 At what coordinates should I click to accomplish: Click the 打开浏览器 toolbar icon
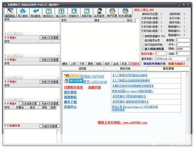pyautogui.click(x=125, y=12)
